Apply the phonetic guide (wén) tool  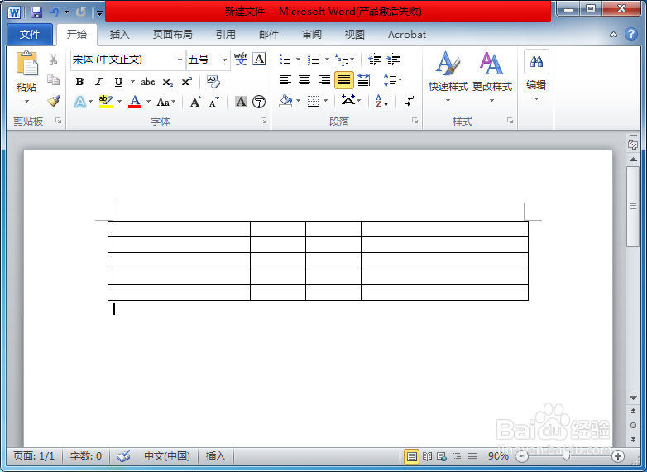(241, 59)
